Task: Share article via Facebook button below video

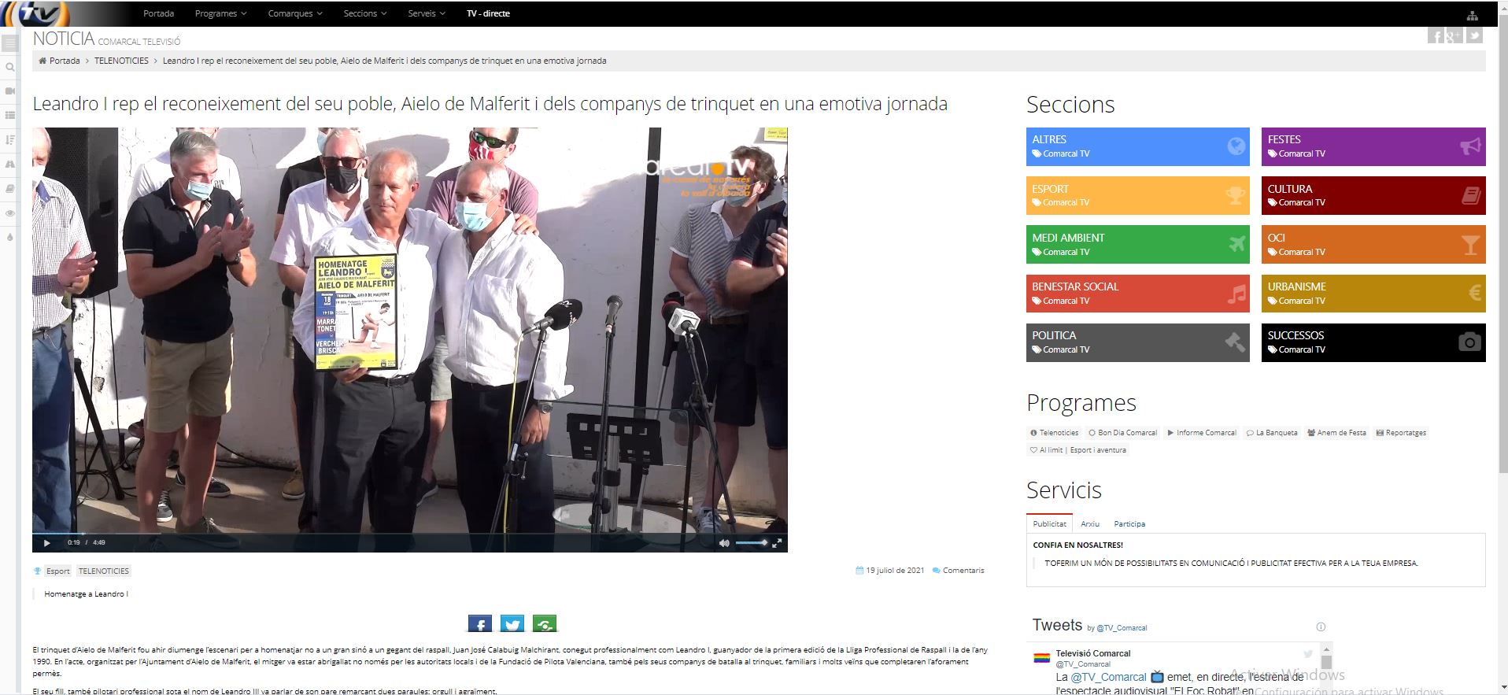Action: [x=479, y=624]
